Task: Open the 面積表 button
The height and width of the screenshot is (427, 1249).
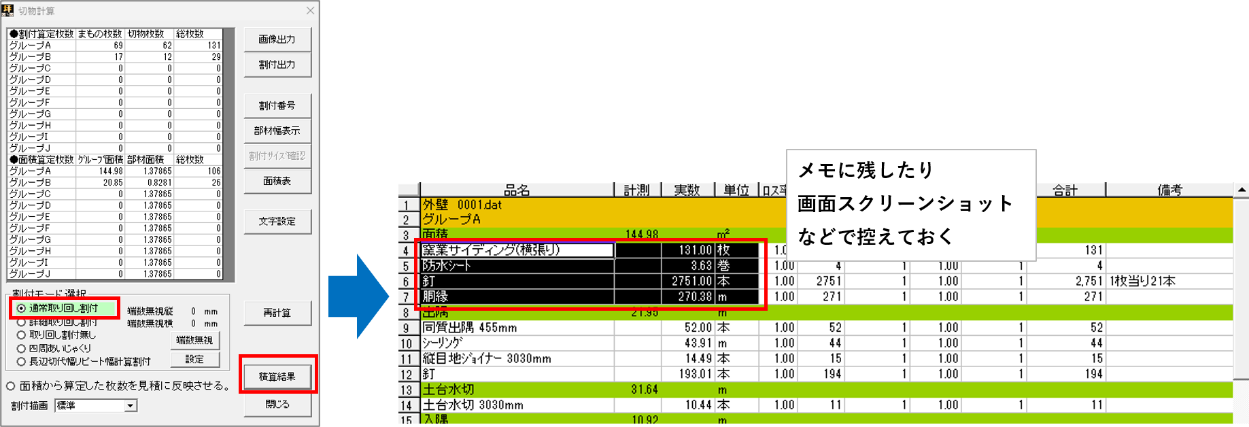Action: pos(277,181)
